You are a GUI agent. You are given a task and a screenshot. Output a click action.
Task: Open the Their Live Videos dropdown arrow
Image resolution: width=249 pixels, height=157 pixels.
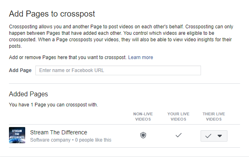tap(220, 136)
